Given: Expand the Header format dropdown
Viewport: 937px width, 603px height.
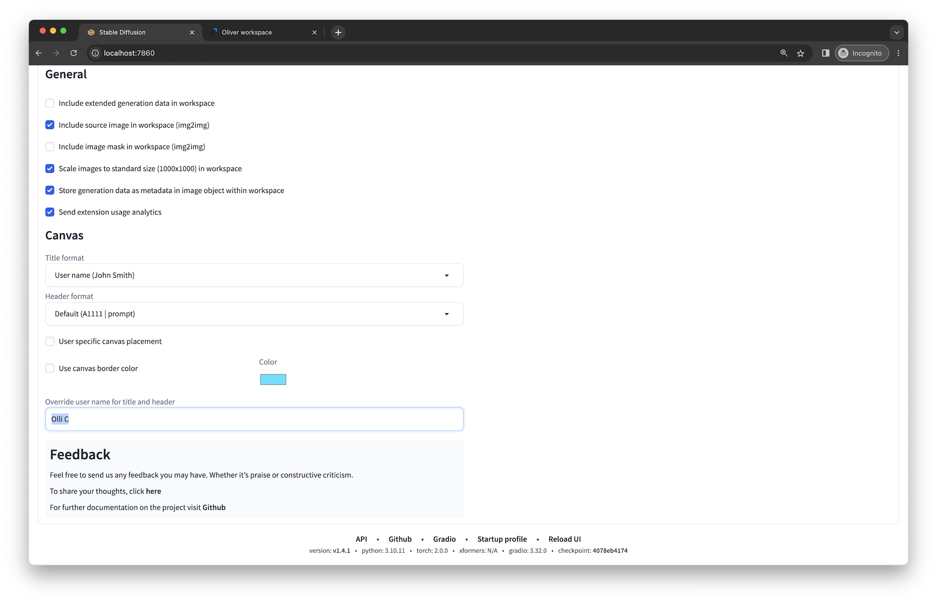Looking at the screenshot, I should coord(254,314).
